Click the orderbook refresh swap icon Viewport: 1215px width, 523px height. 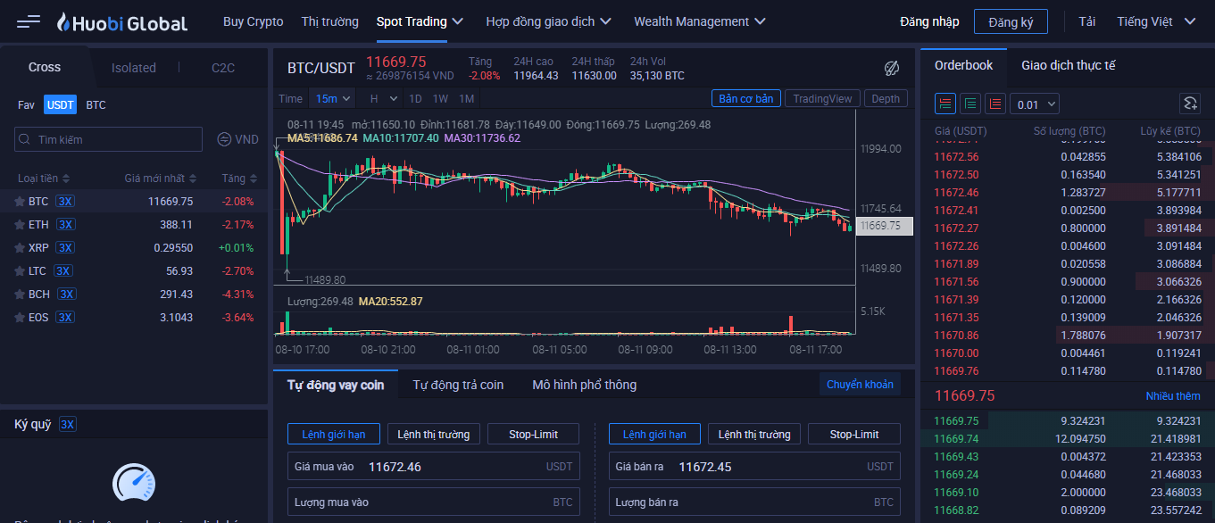[1189, 104]
